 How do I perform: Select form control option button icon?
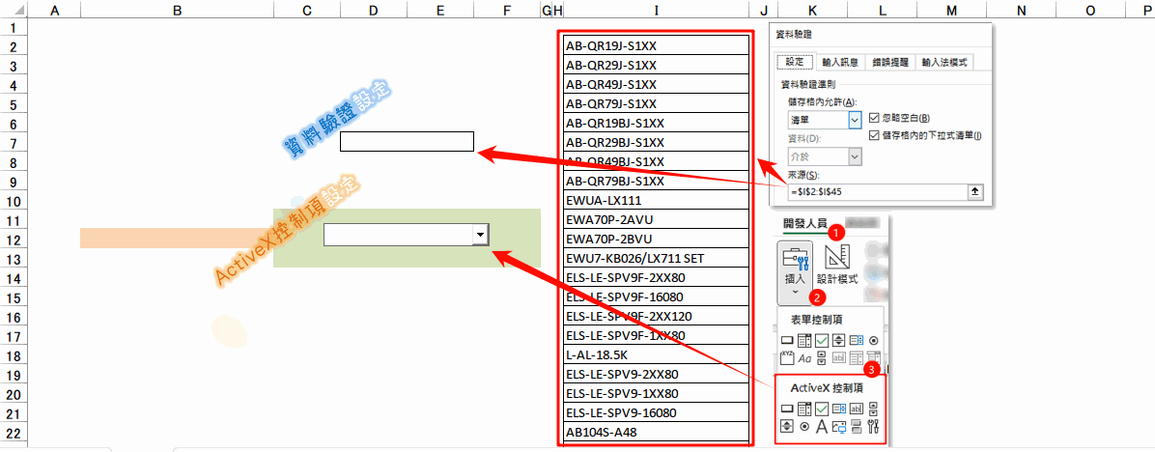874,340
